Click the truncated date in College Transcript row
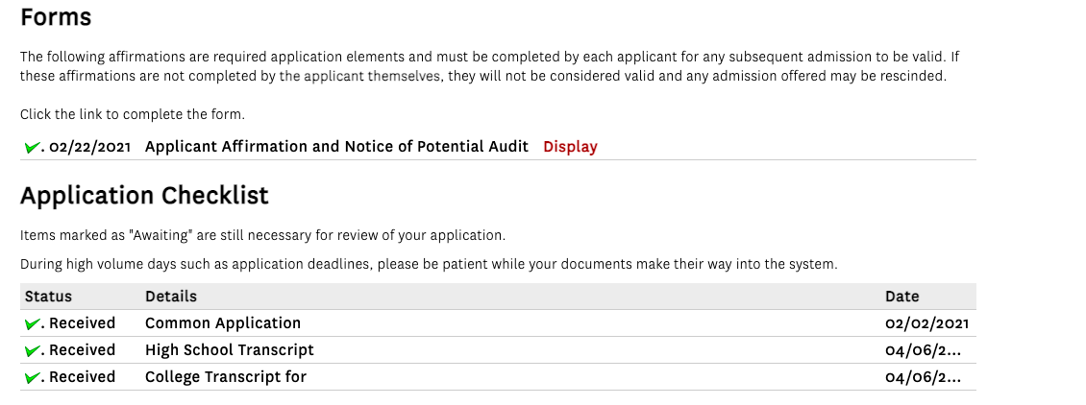 click(923, 377)
